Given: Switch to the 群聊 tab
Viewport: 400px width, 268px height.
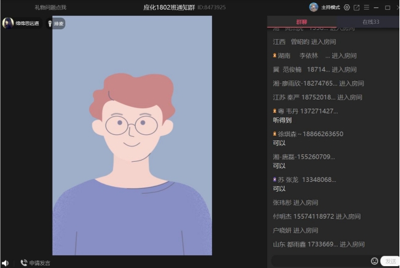Looking at the screenshot, I should [x=302, y=22].
